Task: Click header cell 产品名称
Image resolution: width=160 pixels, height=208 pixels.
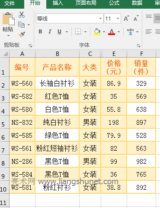Action: 57,67
